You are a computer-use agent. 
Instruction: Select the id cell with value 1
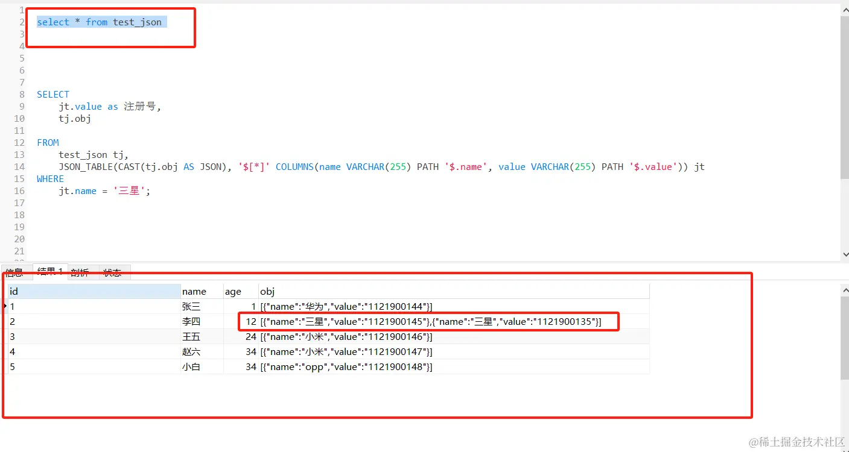94,306
